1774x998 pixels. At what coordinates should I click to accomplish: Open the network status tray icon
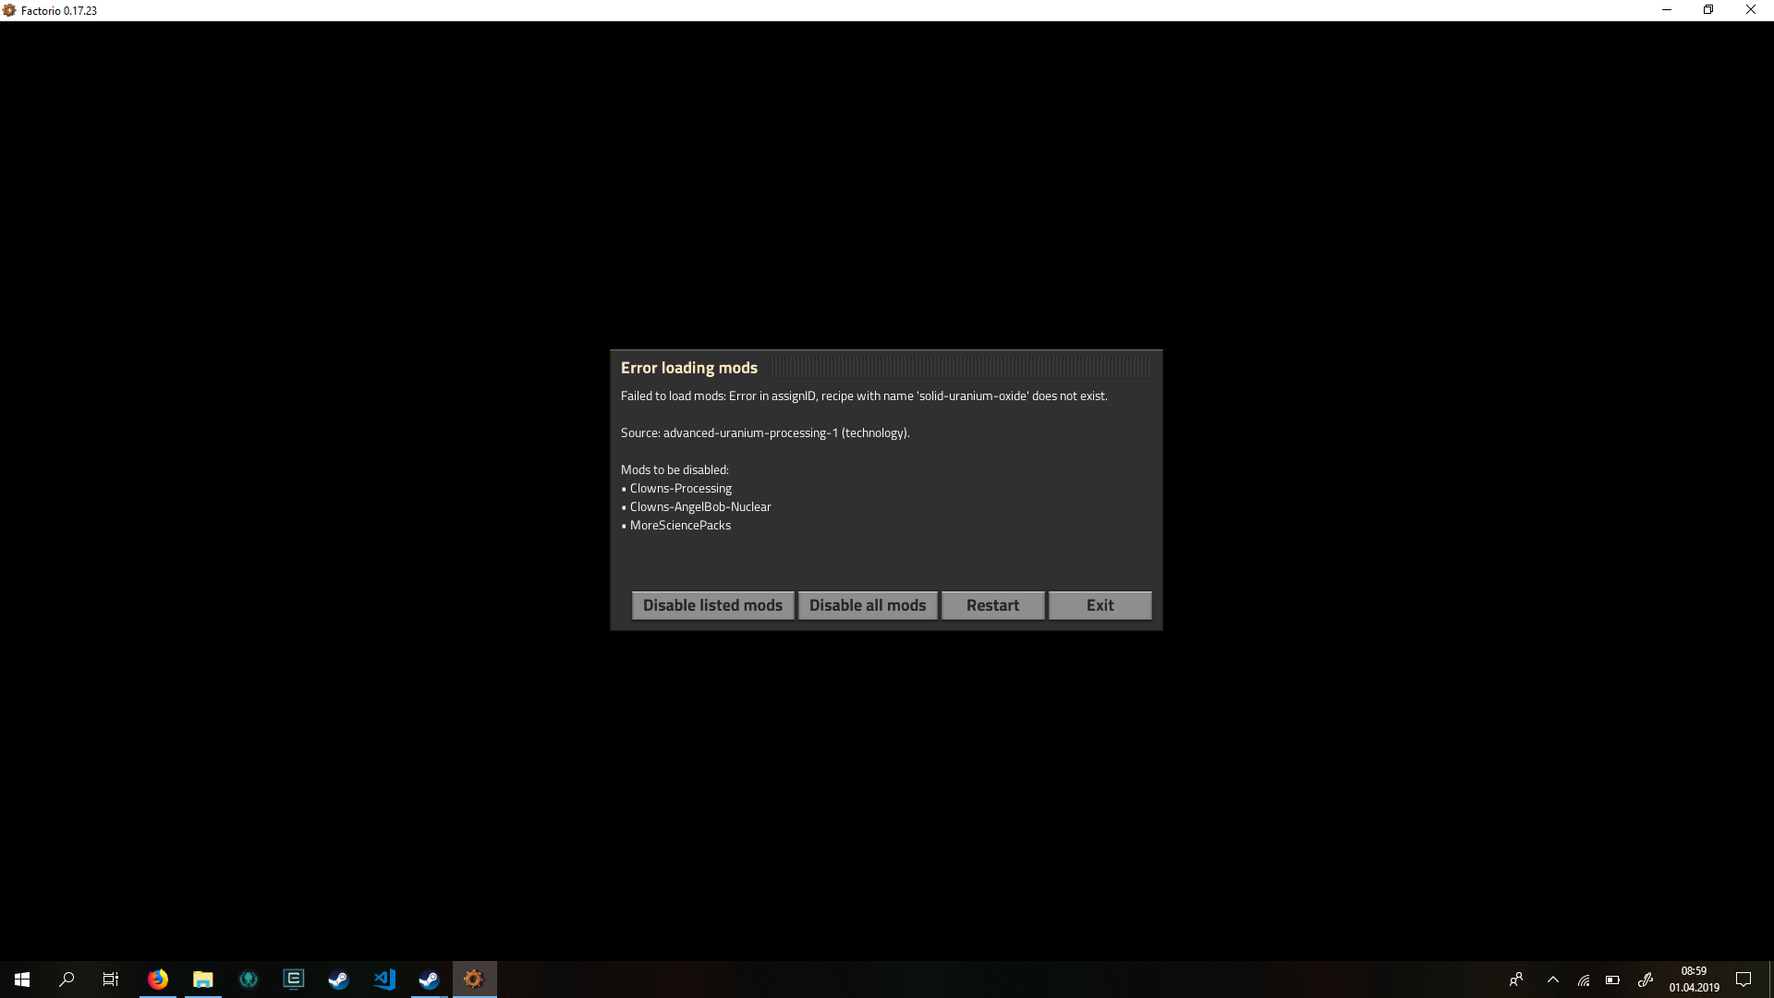coord(1584,980)
